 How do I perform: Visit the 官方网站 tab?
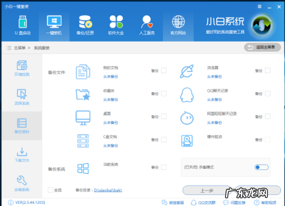tap(178, 25)
